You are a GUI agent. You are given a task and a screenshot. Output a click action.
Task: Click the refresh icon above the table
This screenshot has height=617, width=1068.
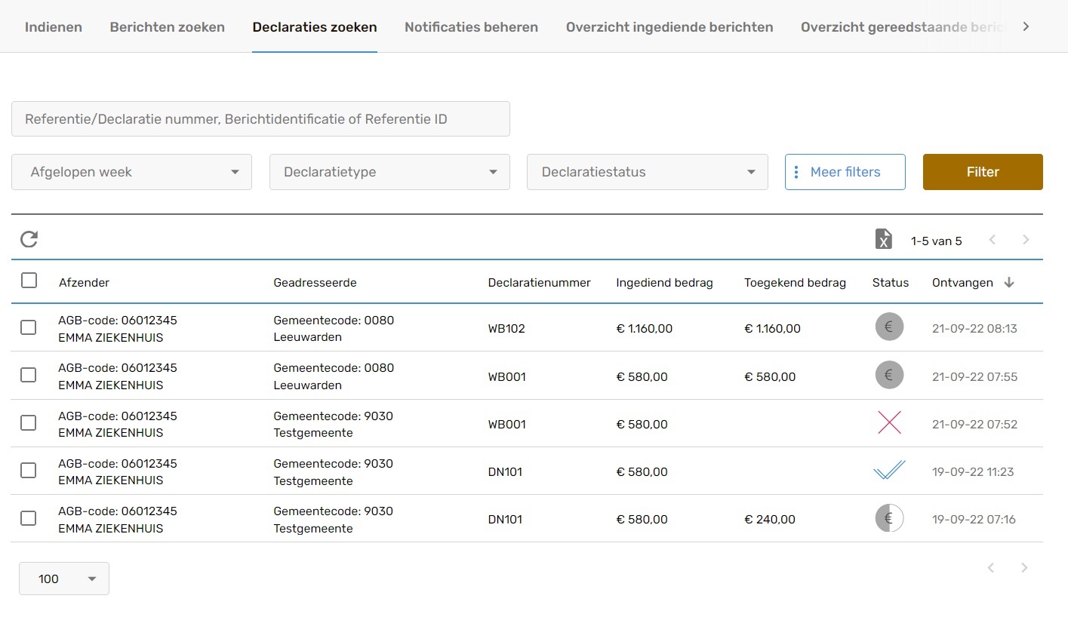(29, 240)
